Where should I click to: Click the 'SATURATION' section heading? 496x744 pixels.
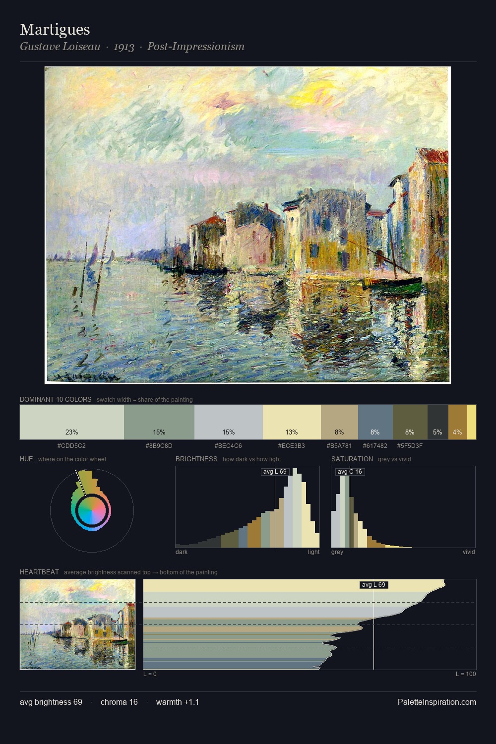coord(352,459)
